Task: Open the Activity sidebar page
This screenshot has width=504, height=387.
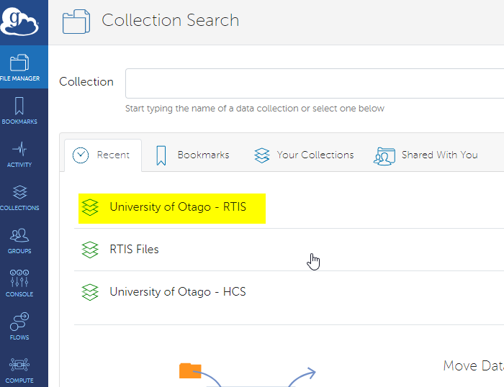Action: coord(20,154)
